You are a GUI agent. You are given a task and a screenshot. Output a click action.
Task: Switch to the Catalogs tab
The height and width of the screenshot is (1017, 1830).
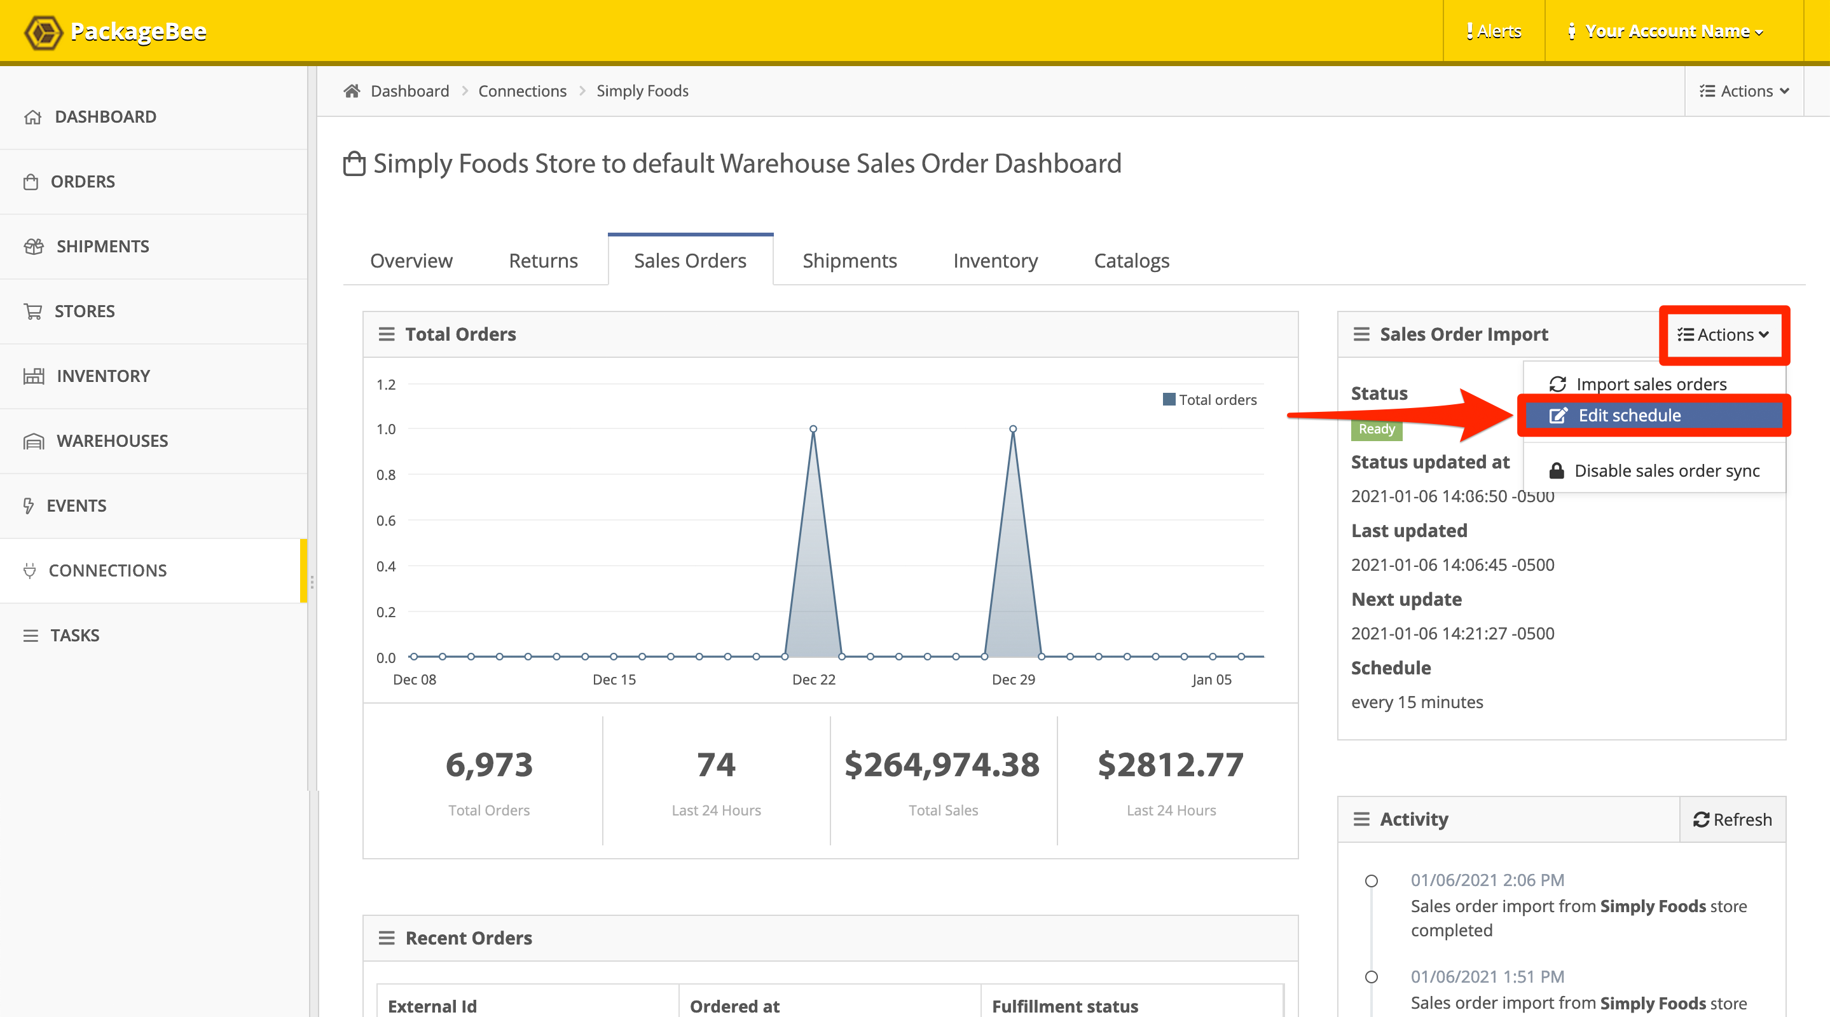[x=1132, y=261]
